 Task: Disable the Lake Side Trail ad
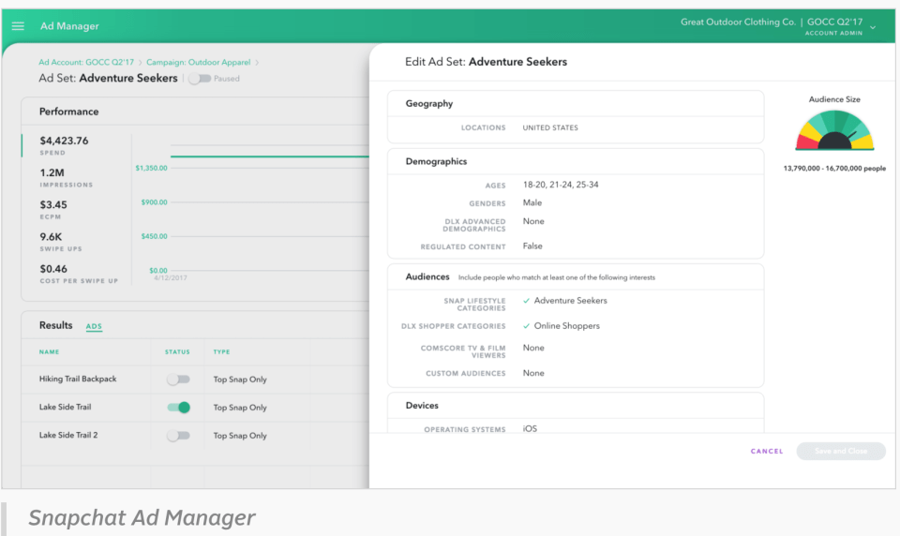tap(178, 408)
